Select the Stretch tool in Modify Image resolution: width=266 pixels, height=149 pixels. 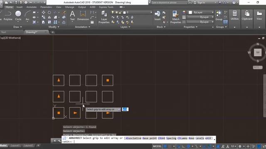[44, 22]
